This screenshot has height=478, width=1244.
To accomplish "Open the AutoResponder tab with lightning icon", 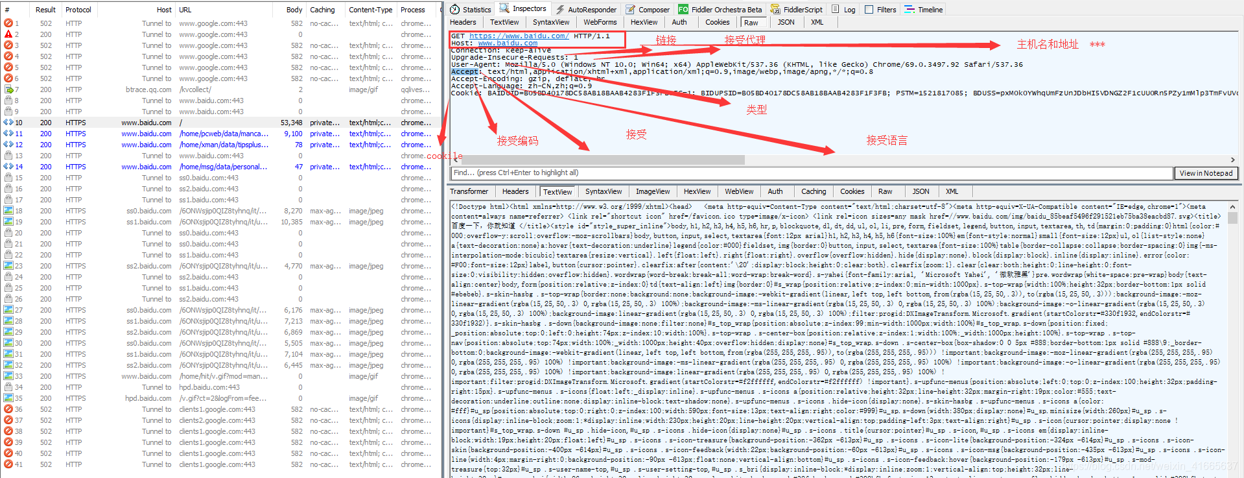I will click(x=586, y=9).
